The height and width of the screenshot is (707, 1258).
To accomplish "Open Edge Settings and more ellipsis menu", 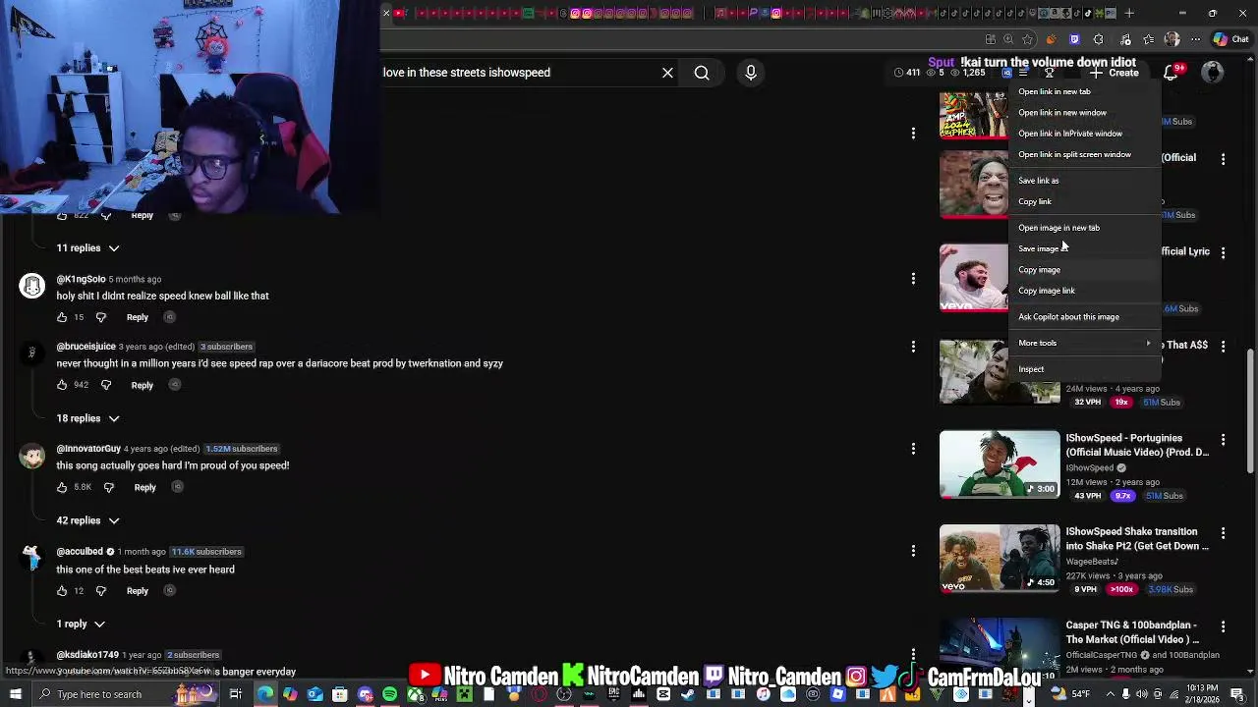I will (x=1195, y=39).
